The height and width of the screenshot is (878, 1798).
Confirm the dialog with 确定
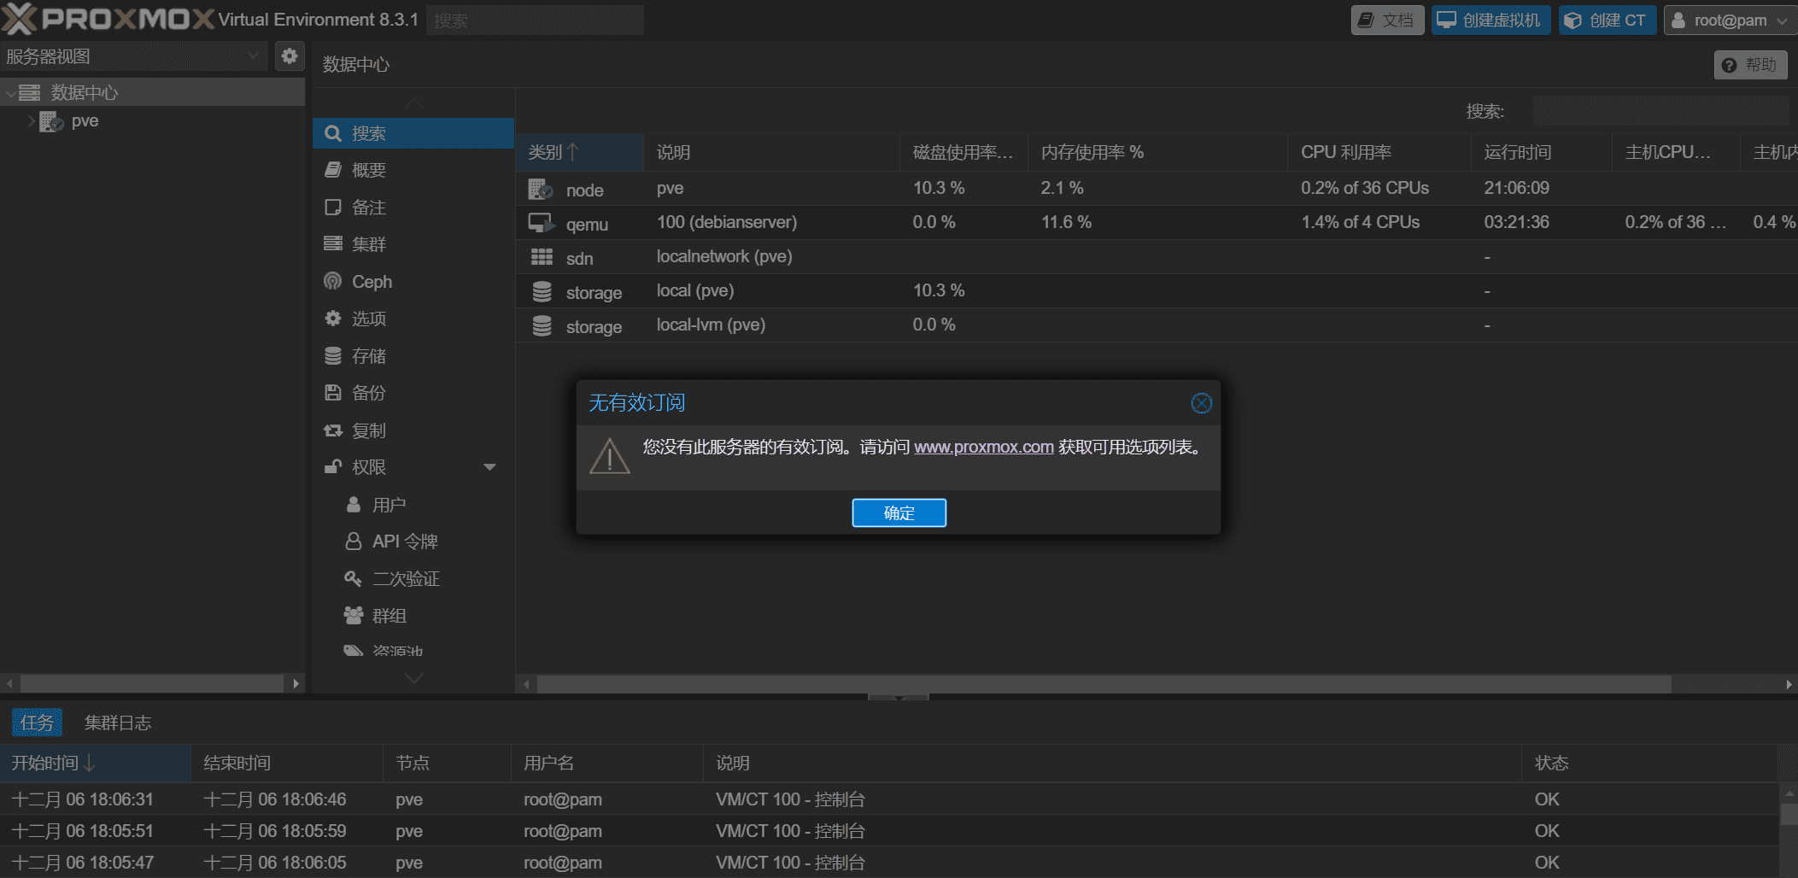pos(899,512)
